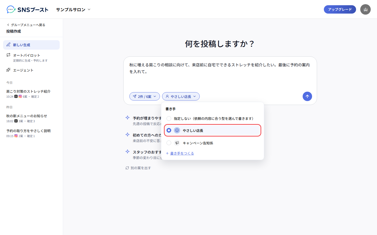This screenshot has width=377, height=235.
Task: Click the 投稿作成 sidebar title
Action: 14,31
